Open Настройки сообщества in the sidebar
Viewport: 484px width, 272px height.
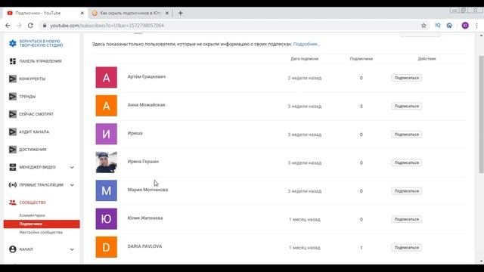pos(41,232)
